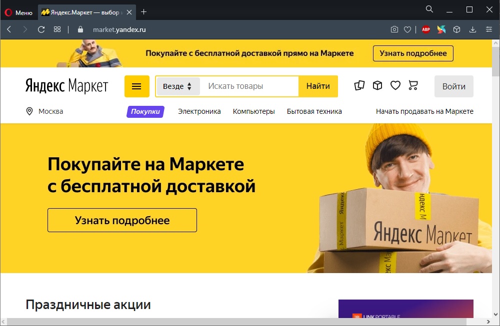Click the Праздничные акции heading
Screen dimensions: 500x326
click(x=88, y=305)
